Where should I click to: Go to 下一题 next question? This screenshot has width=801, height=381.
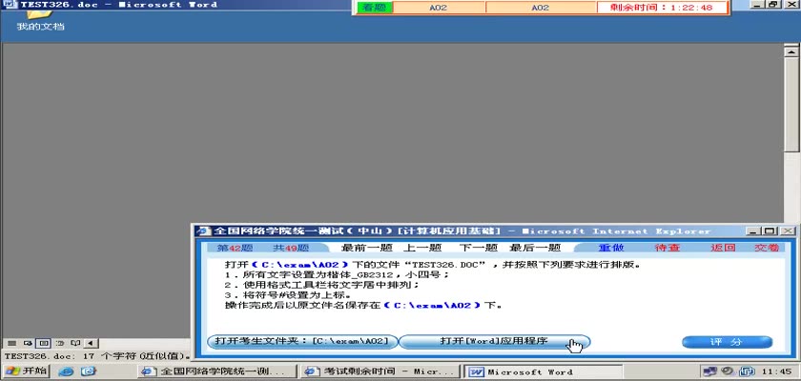coord(478,248)
